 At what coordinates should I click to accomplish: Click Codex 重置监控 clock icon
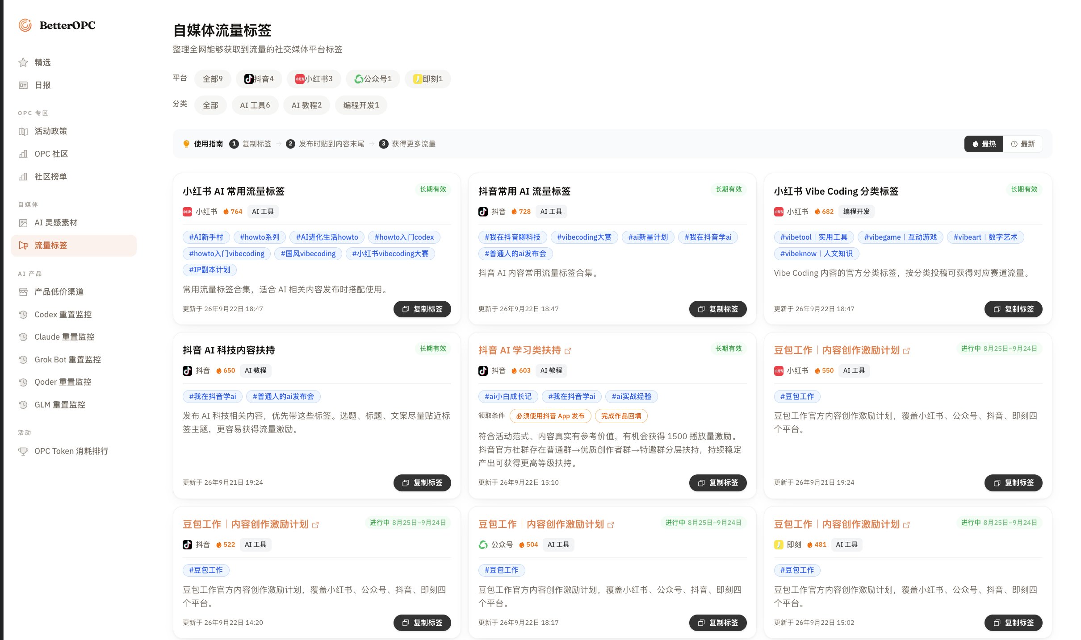[23, 315]
